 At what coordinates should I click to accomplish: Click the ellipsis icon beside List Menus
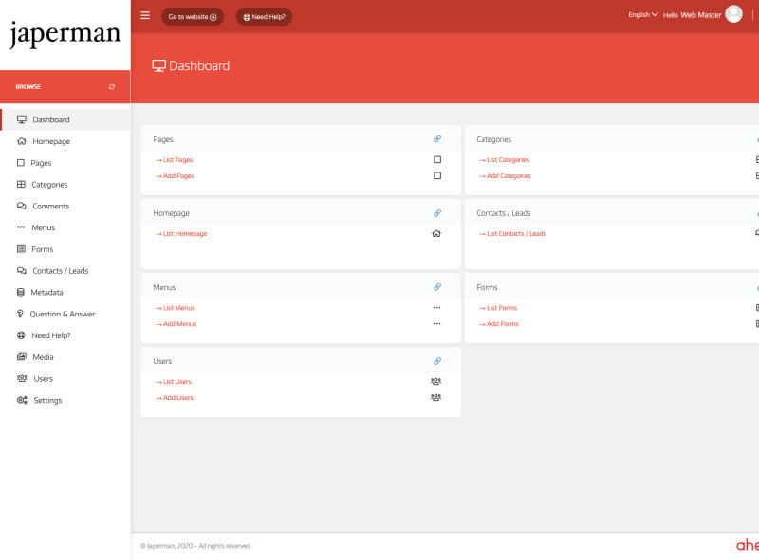click(x=436, y=307)
